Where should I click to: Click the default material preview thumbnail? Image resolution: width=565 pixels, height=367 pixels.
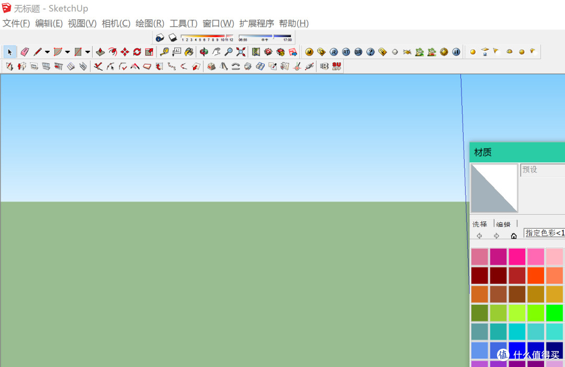point(494,188)
